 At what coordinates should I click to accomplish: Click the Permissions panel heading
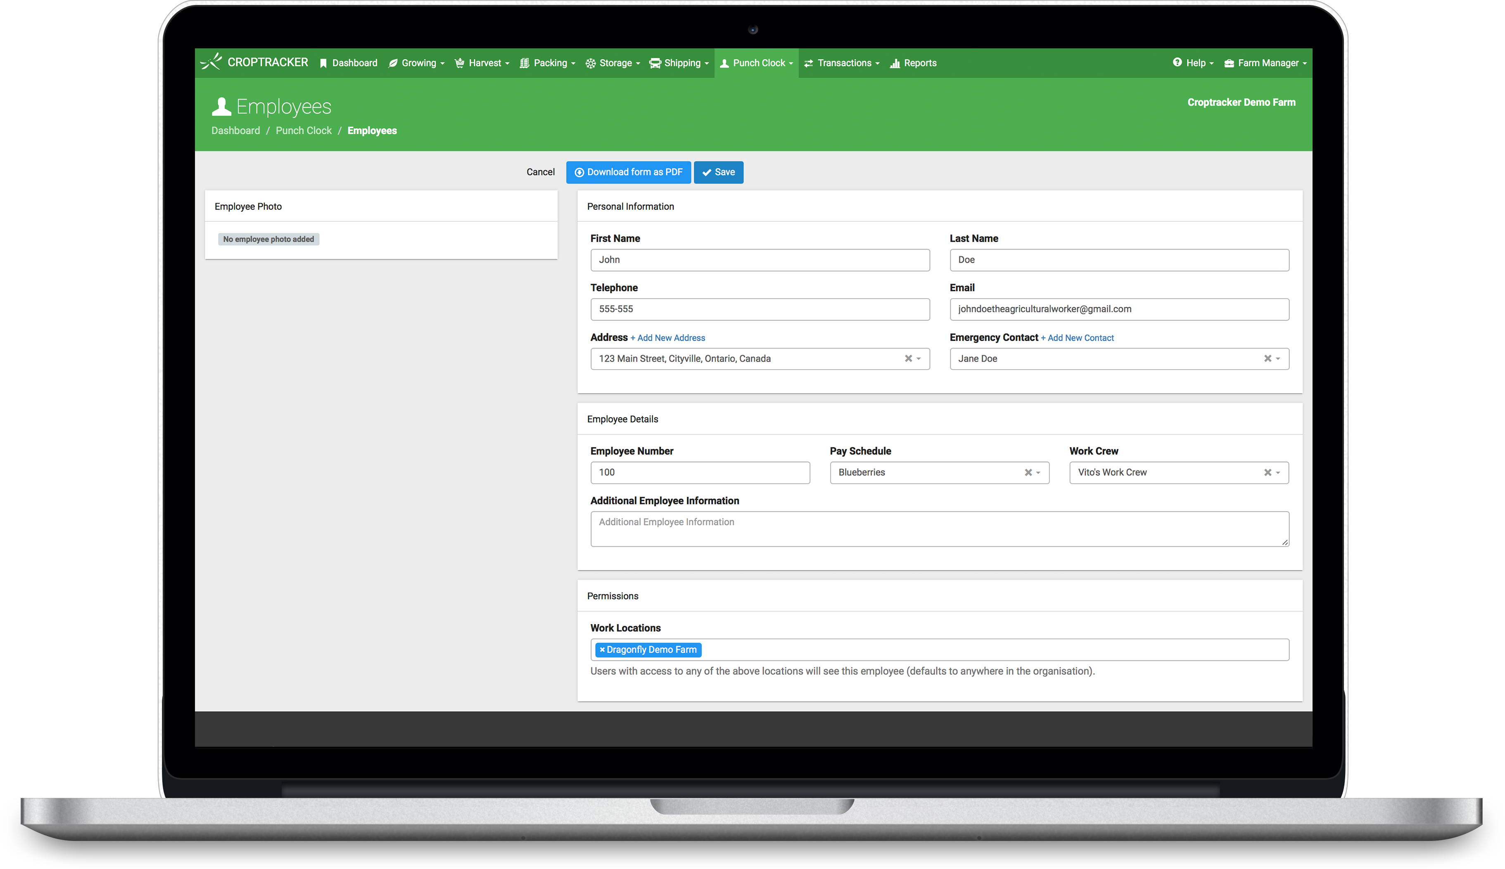coord(612,596)
